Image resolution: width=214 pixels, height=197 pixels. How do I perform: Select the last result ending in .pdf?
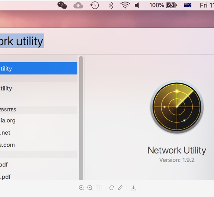39,177
